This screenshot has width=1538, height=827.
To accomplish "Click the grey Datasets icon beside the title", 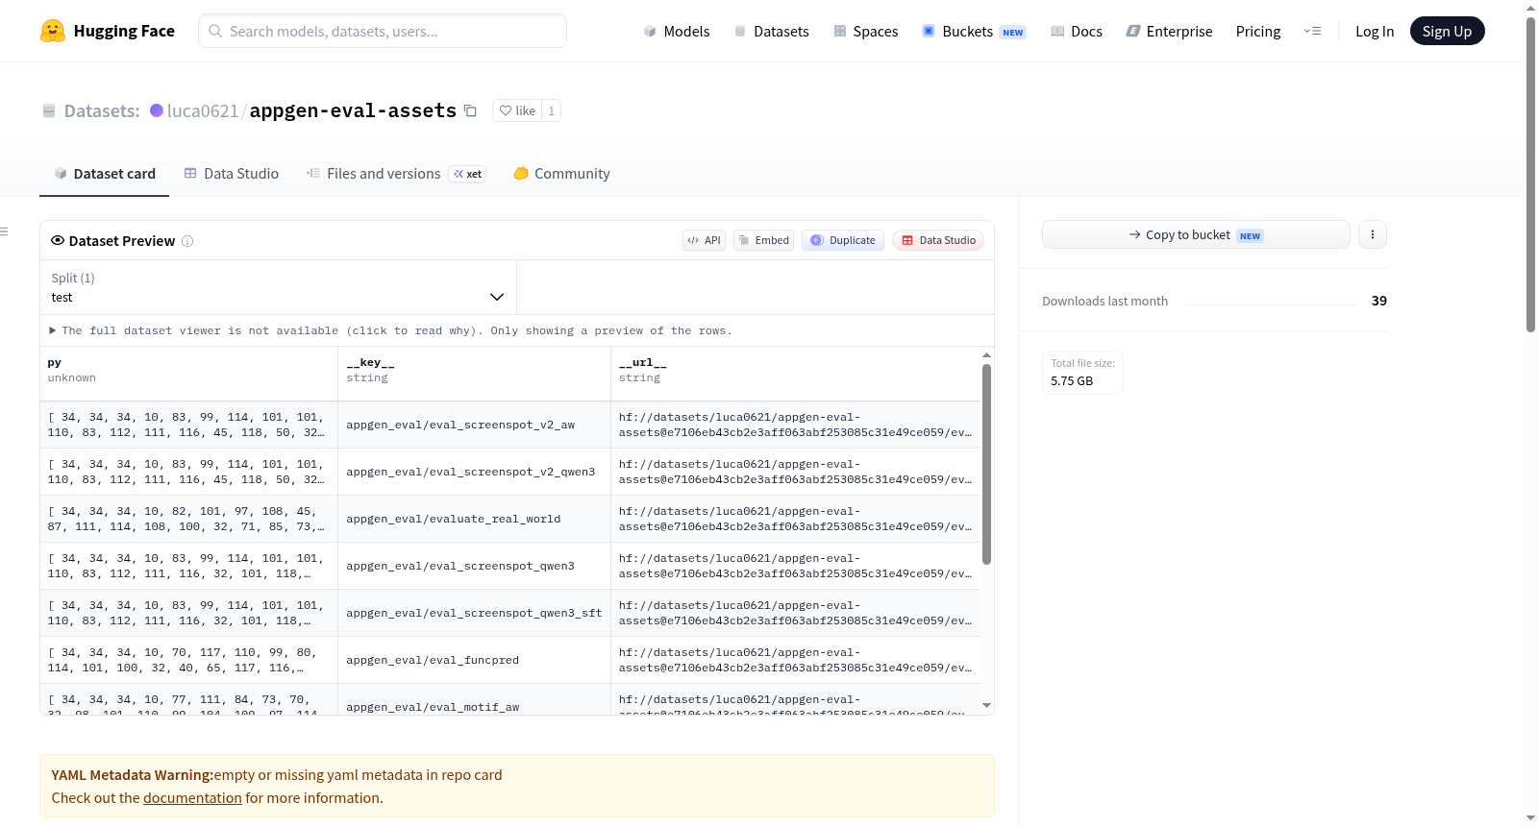I will 49,111.
